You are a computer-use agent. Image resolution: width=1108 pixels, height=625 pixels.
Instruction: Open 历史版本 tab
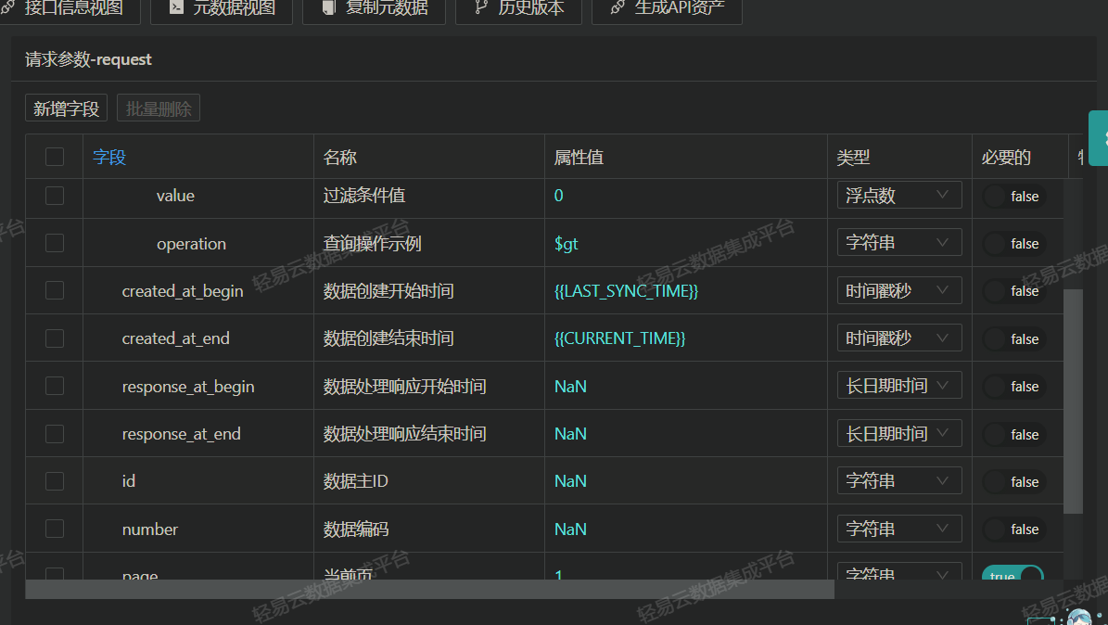pyautogui.click(x=518, y=8)
